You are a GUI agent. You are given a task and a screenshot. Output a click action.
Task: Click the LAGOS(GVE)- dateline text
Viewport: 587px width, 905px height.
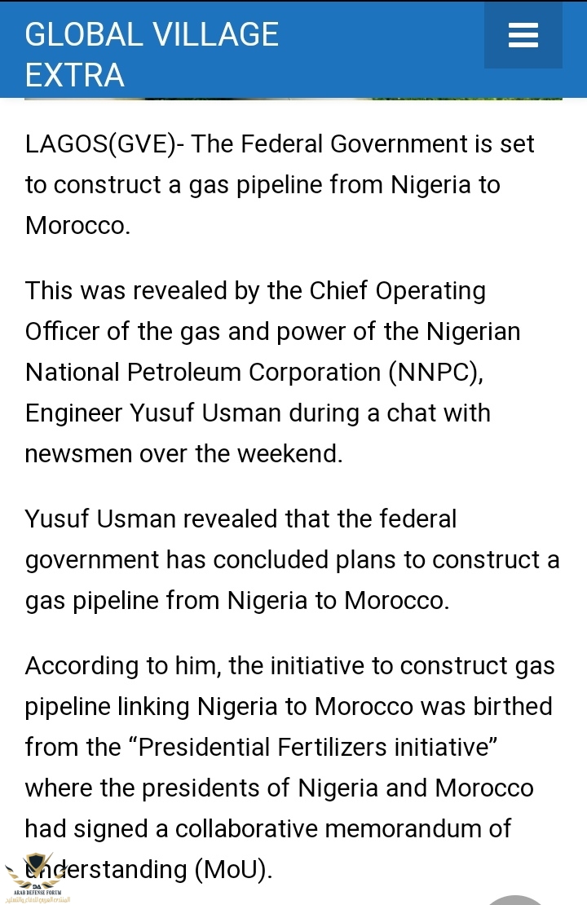coord(100,144)
